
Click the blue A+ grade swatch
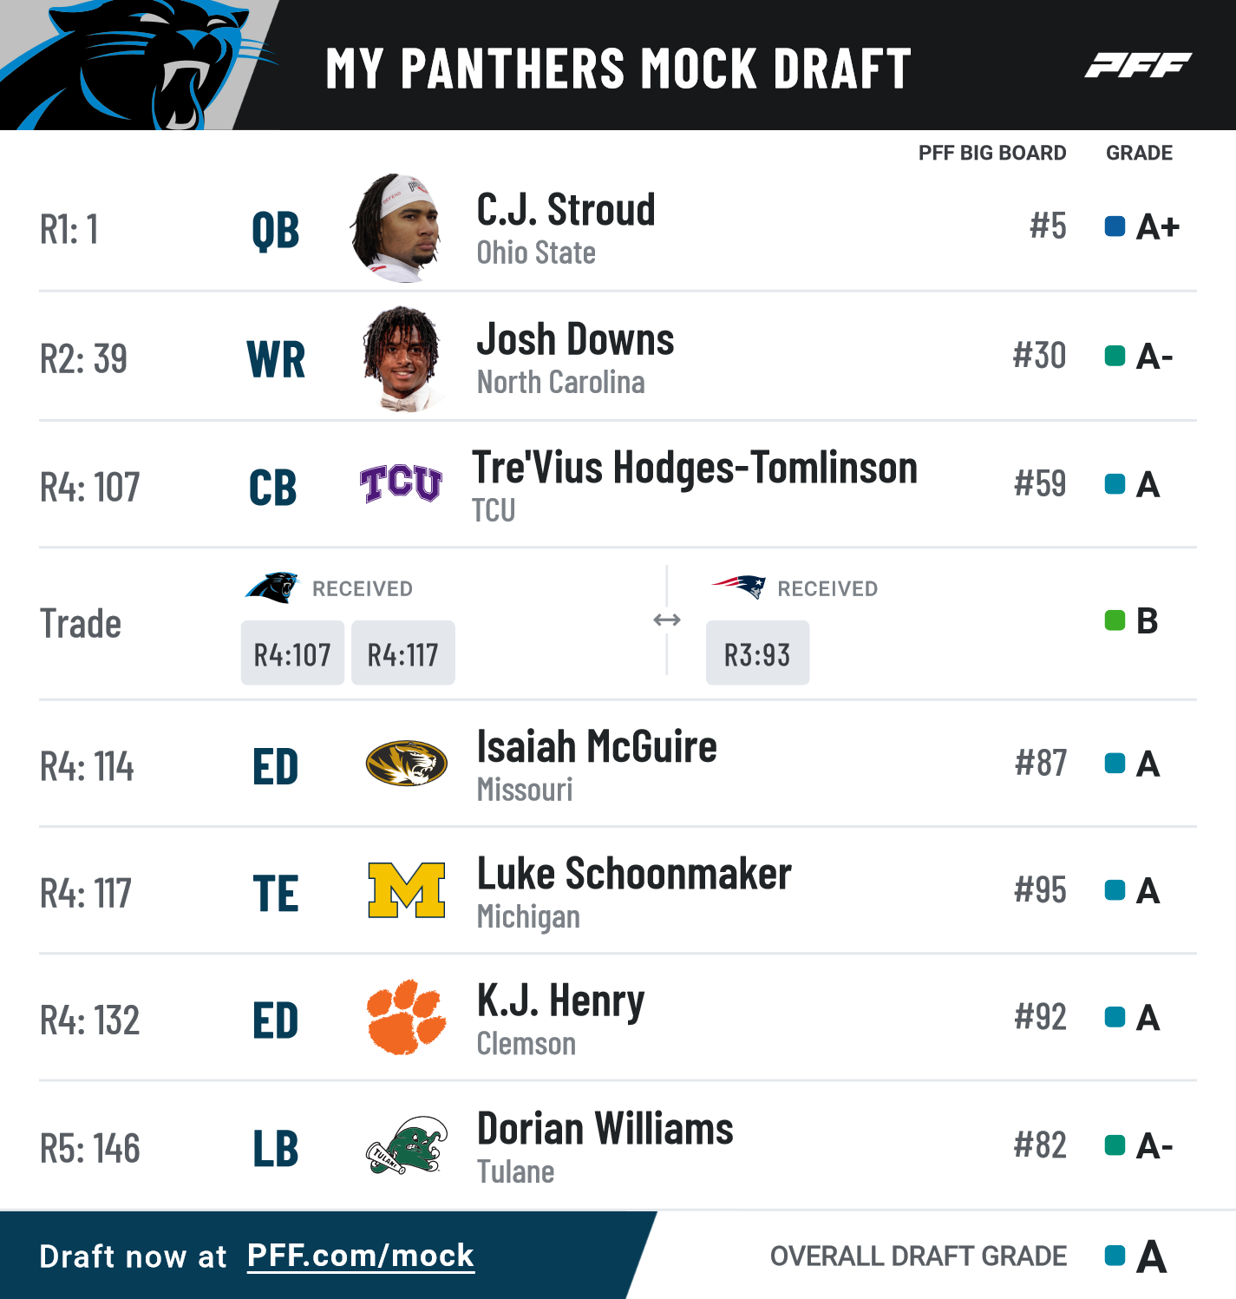(1115, 226)
